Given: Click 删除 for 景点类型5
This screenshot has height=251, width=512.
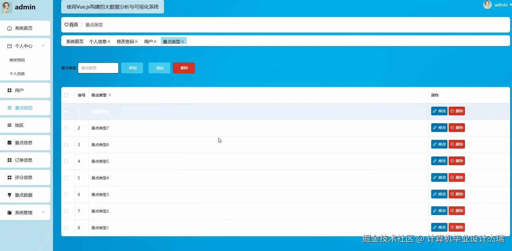Looking at the screenshot, I should [457, 161].
